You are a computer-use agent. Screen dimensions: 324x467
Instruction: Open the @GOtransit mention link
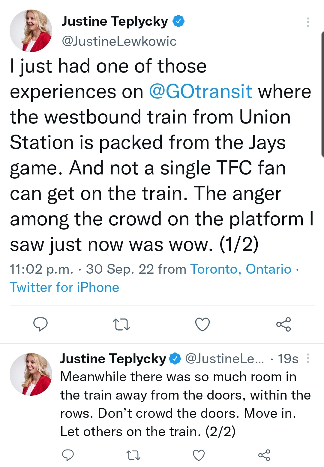[200, 91]
